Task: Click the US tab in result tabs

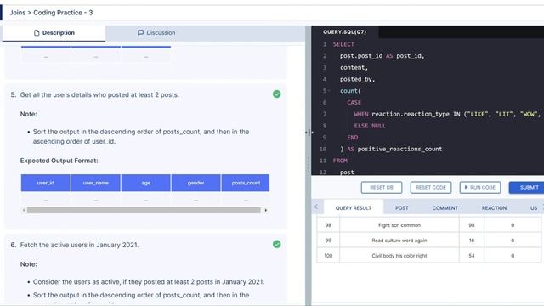Action: coord(534,207)
